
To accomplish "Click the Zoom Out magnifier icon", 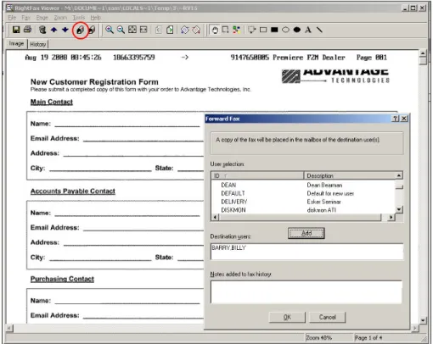I will tap(121, 30).
